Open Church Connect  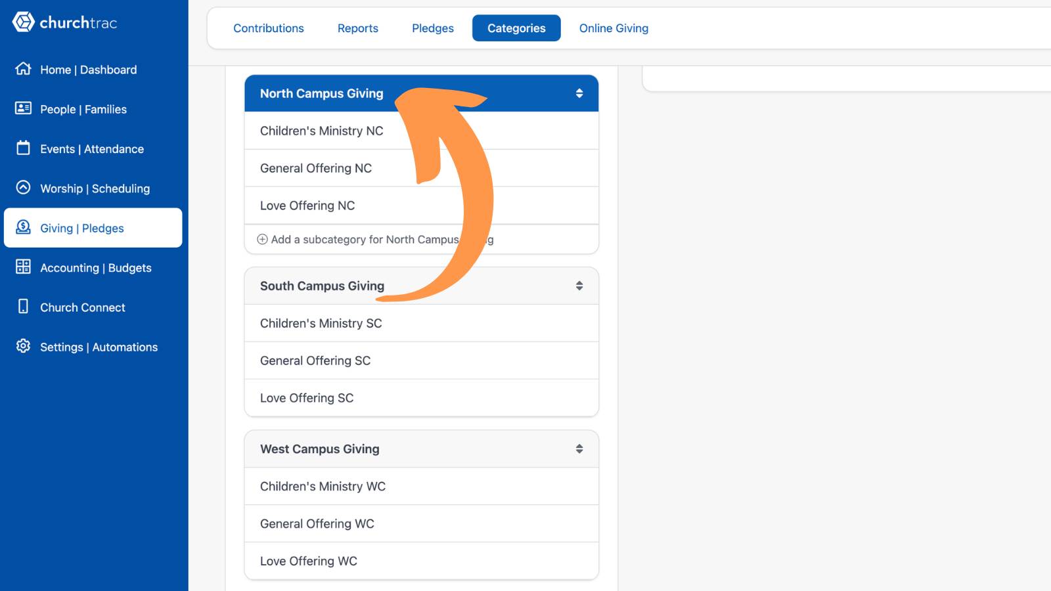point(93,307)
